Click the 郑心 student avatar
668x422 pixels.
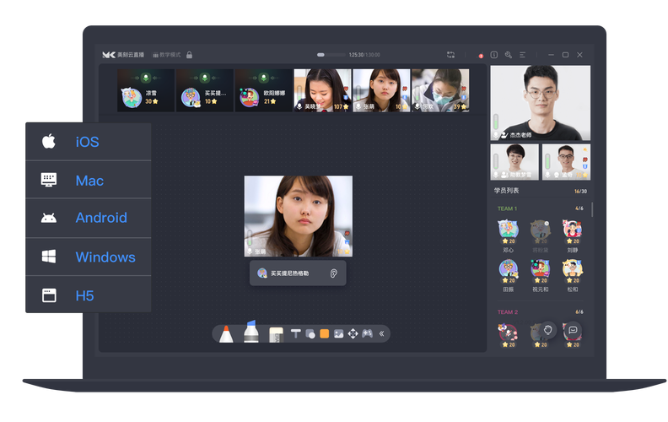coord(508,230)
